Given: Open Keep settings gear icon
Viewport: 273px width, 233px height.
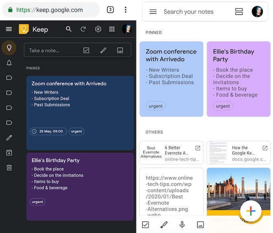Looking at the screenshot, I should coord(98,29).
